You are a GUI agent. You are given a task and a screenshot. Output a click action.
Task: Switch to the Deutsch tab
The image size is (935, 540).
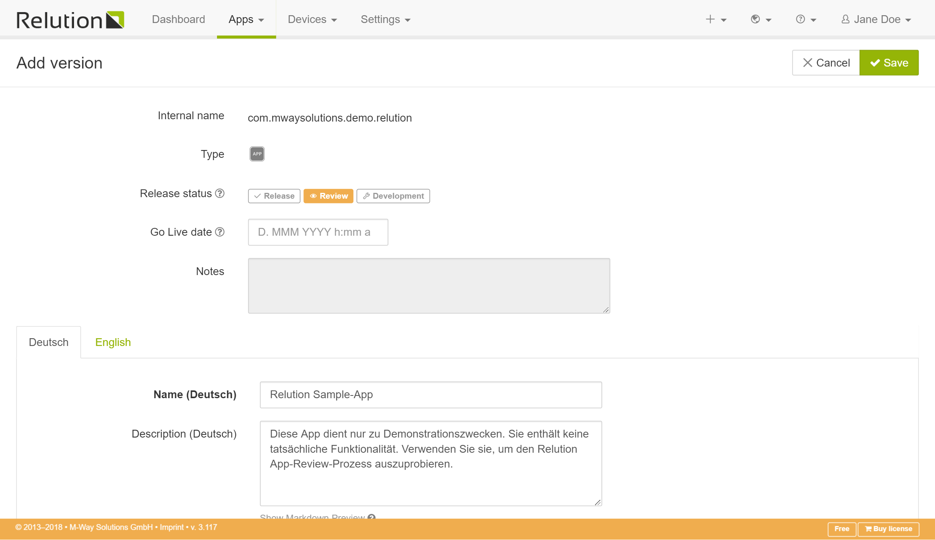49,342
